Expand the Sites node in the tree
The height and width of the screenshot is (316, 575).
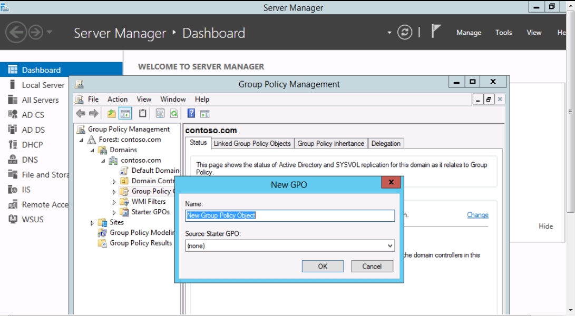[92, 223]
